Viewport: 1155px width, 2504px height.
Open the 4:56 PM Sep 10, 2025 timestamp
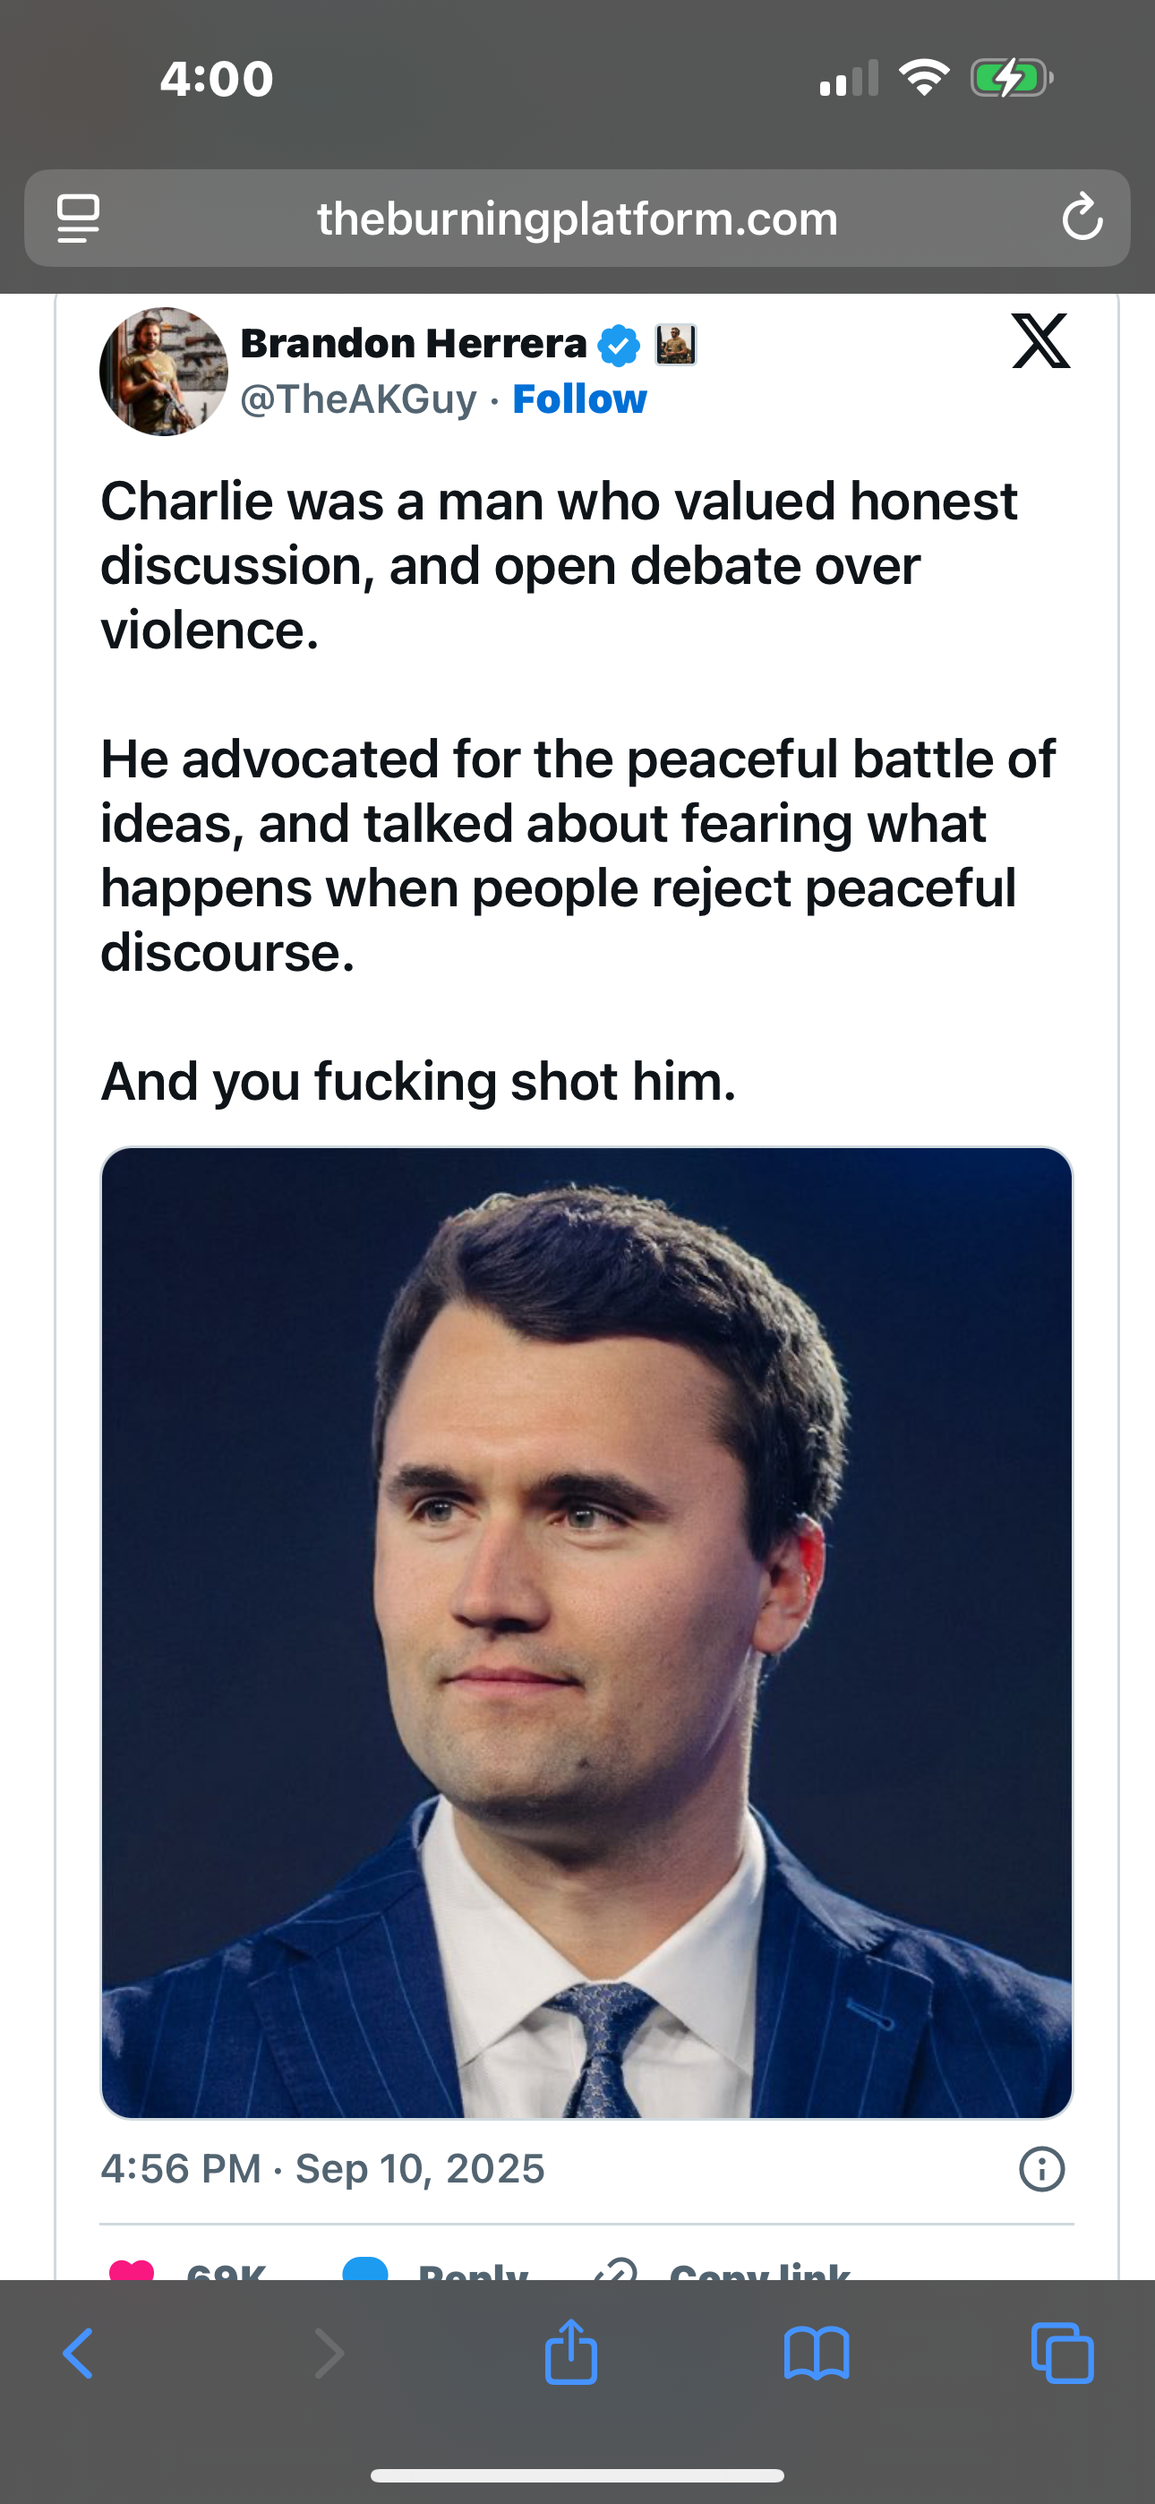(x=323, y=2169)
